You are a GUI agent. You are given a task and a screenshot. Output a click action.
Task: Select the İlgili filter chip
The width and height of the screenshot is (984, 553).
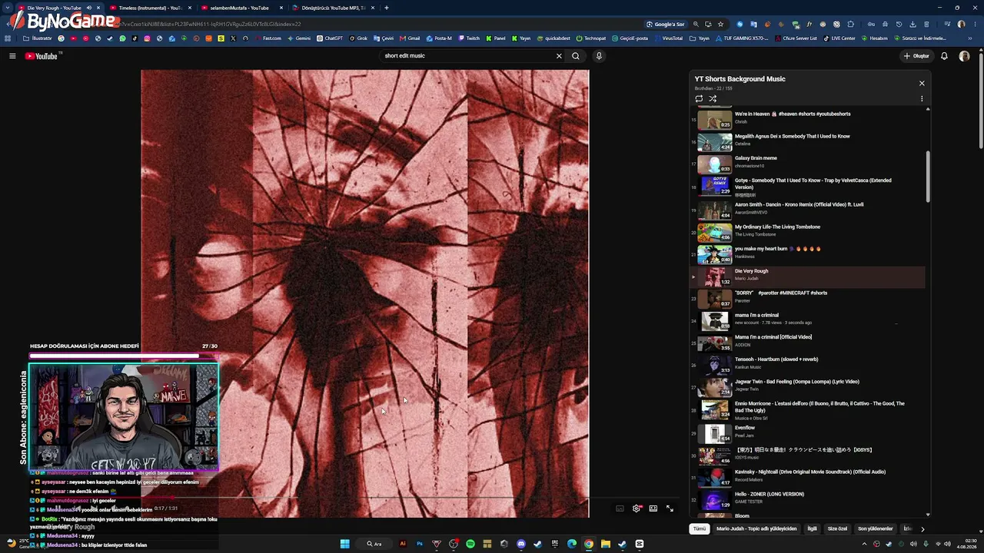pyautogui.click(x=812, y=528)
